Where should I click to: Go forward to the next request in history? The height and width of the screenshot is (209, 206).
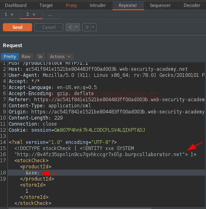[87, 27]
